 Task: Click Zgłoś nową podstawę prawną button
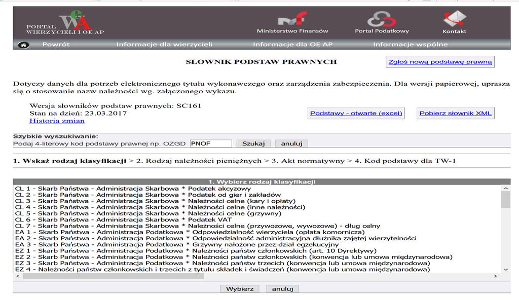pyautogui.click(x=440, y=62)
